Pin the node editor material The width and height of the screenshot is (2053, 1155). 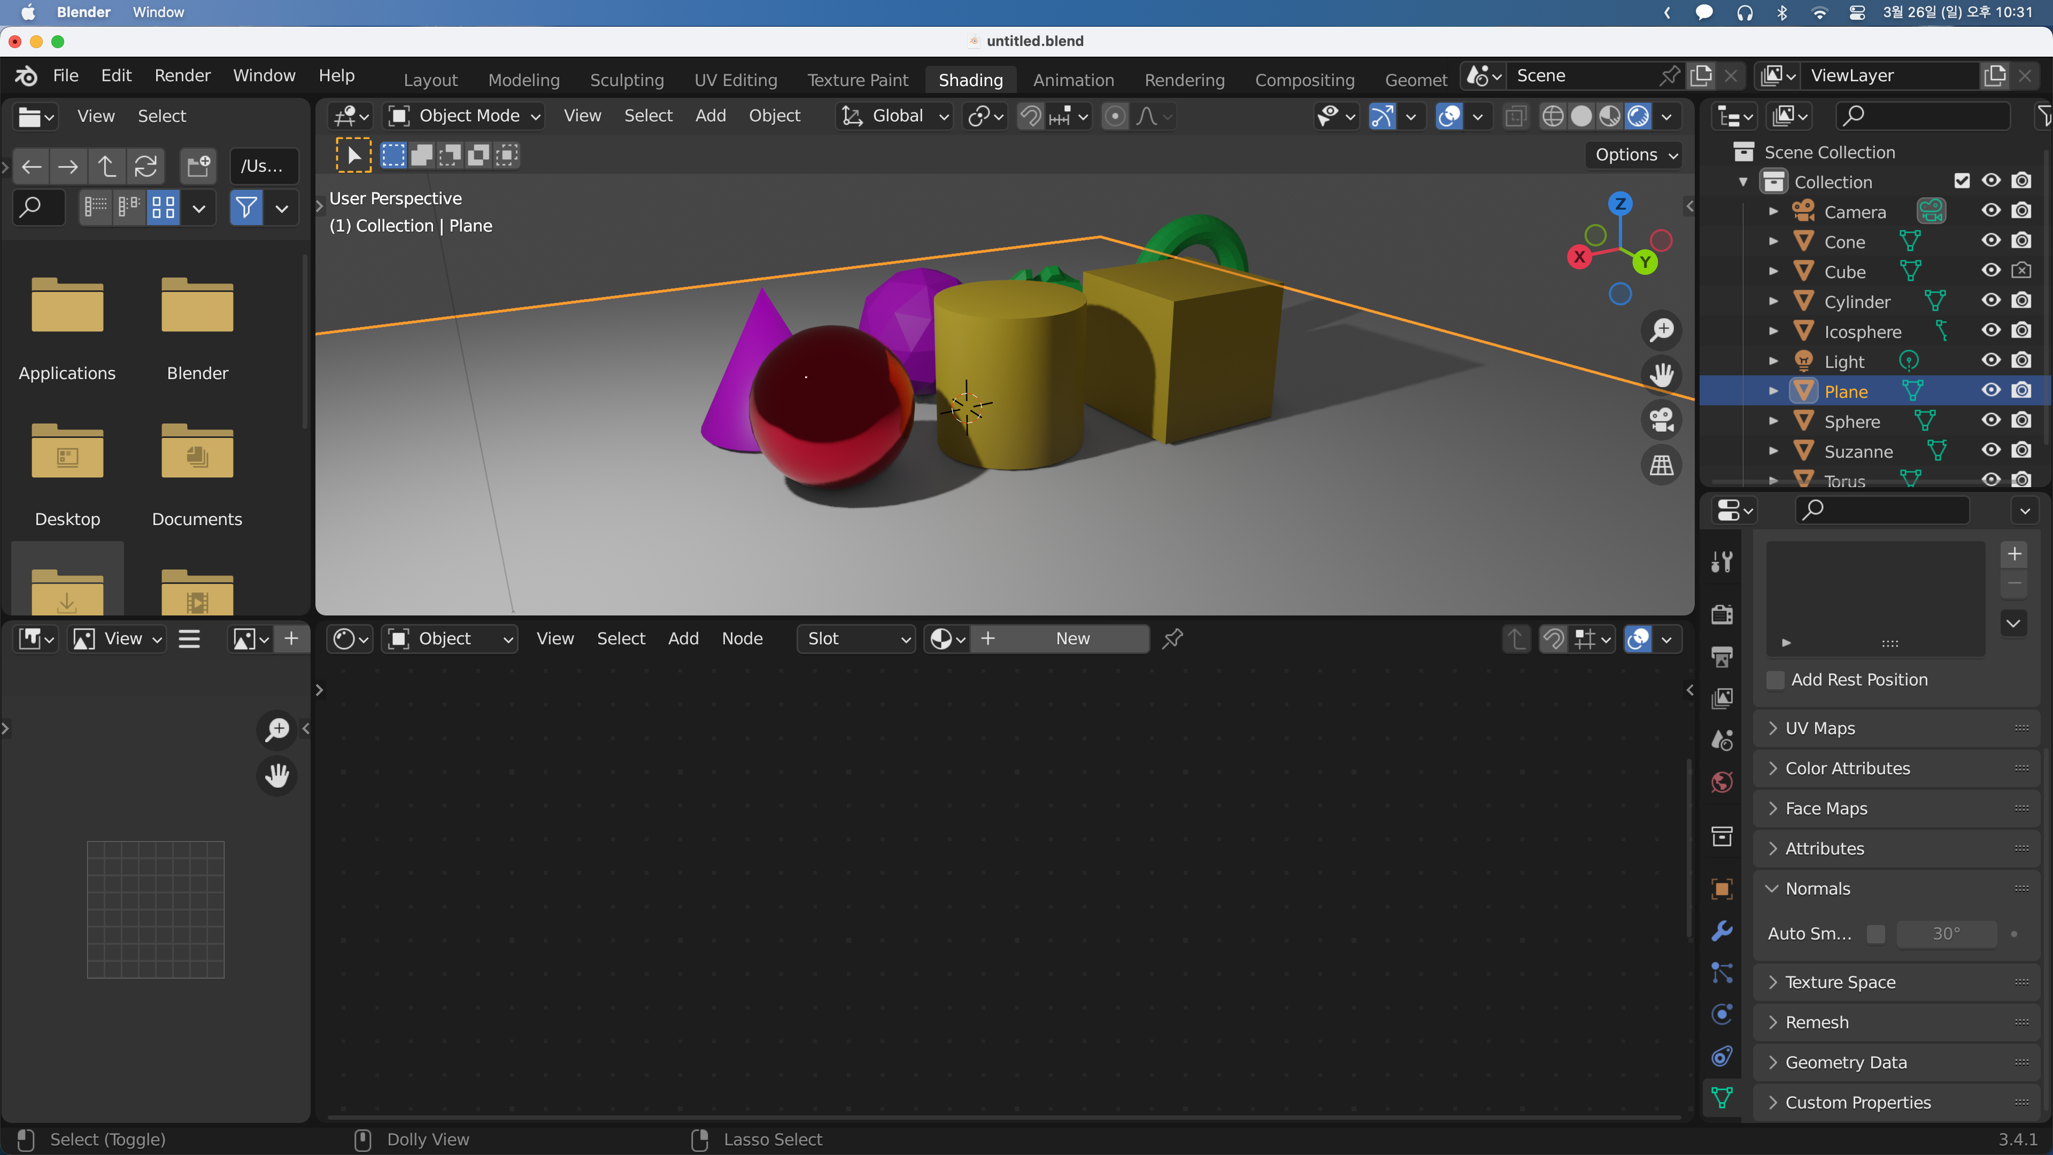click(x=1172, y=638)
